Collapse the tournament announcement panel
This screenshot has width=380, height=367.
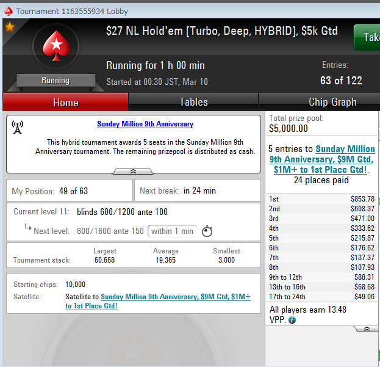tap(133, 171)
